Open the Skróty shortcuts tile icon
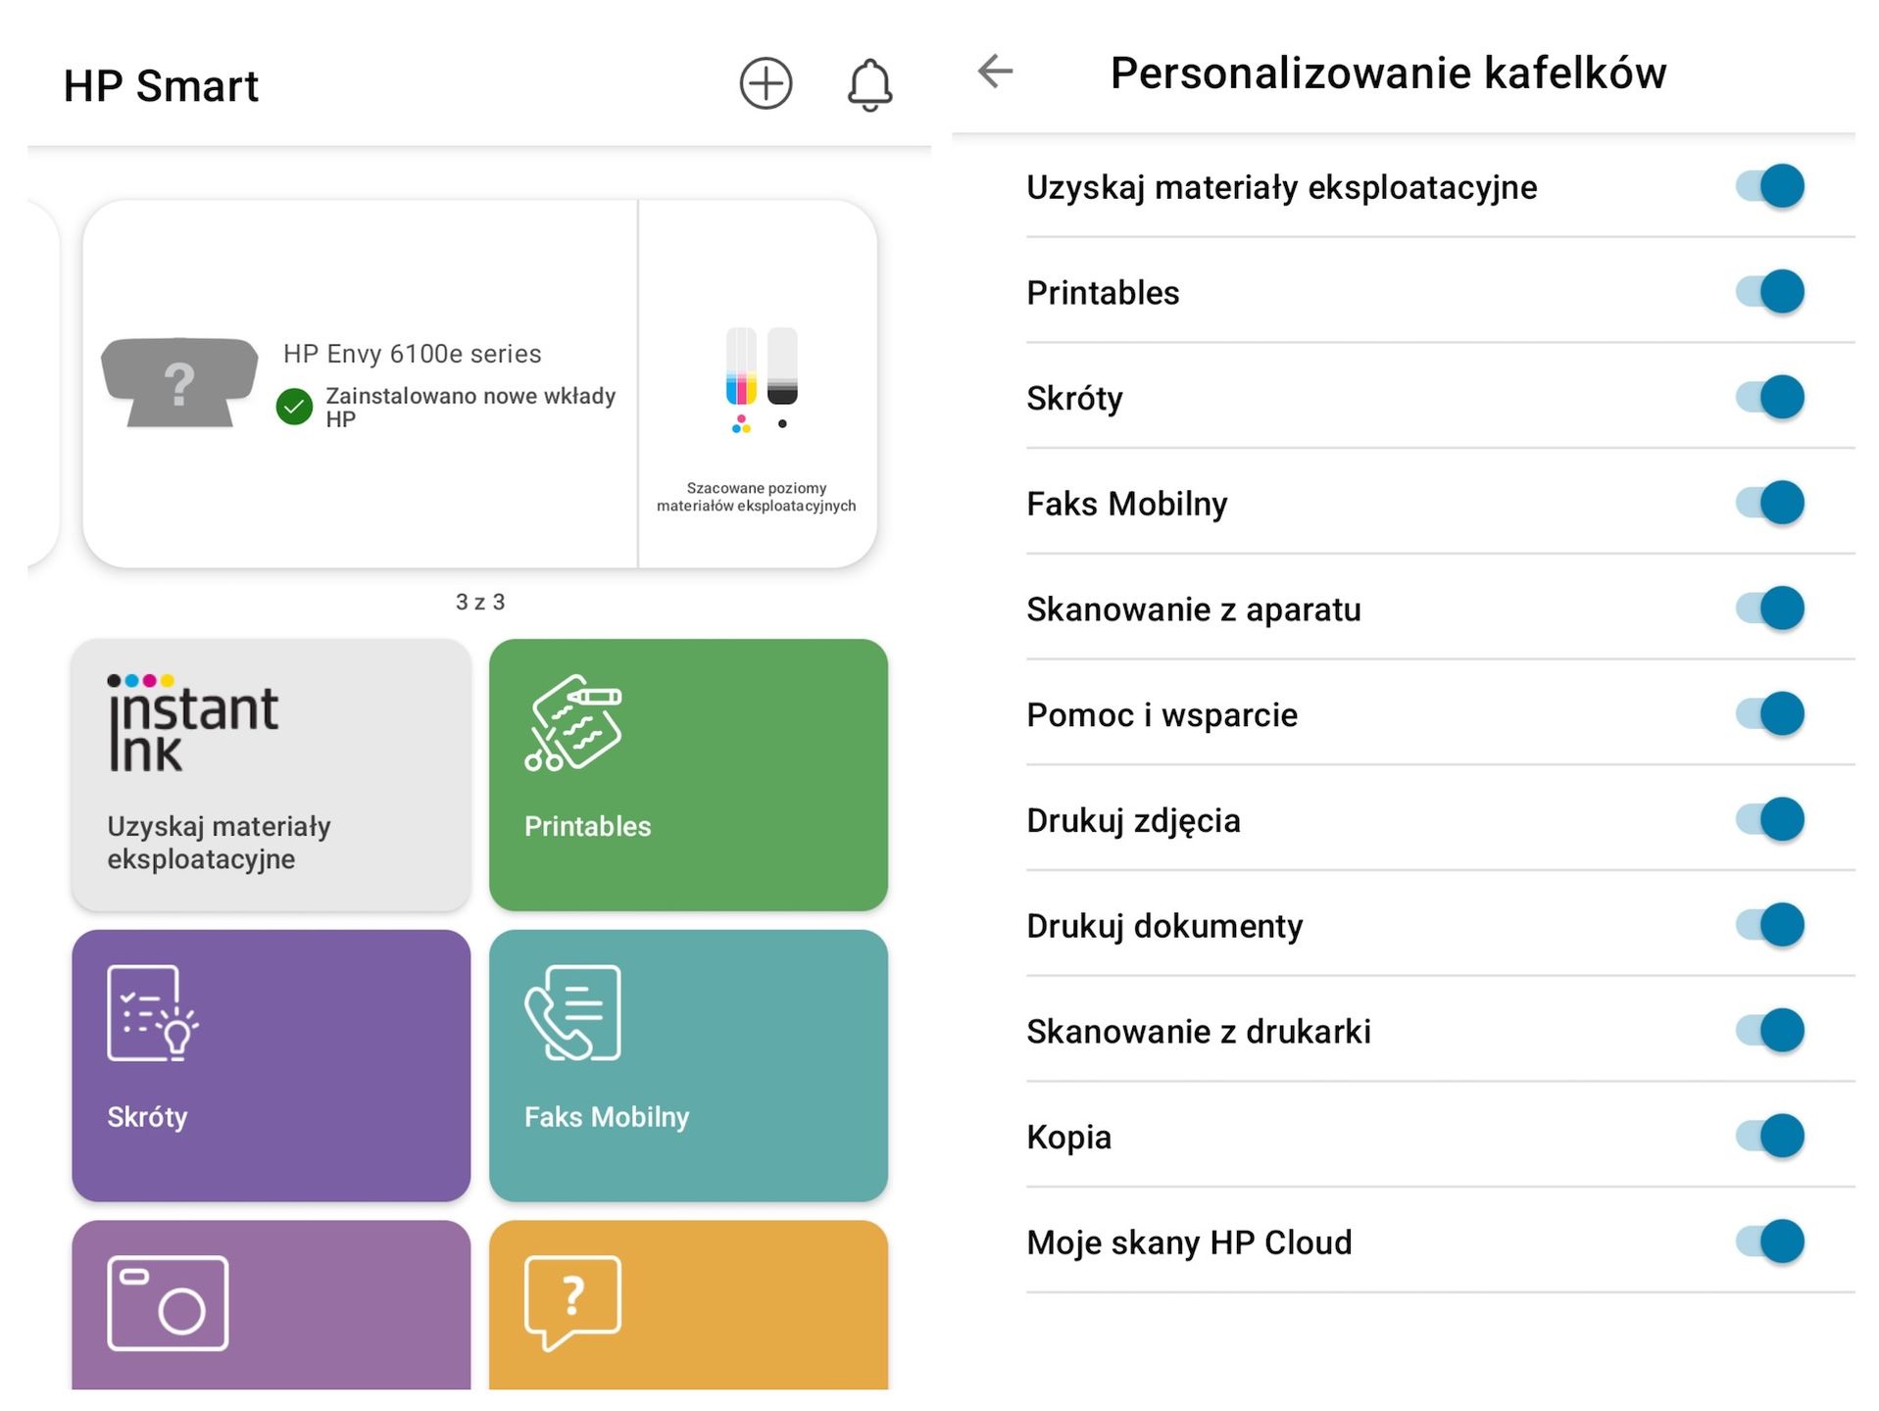This screenshot has width=1879, height=1411. click(152, 1013)
